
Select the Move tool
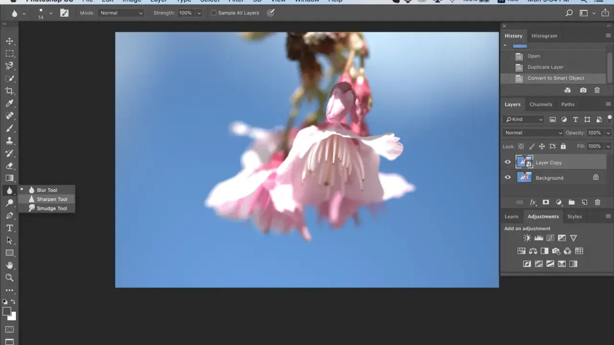click(9, 41)
